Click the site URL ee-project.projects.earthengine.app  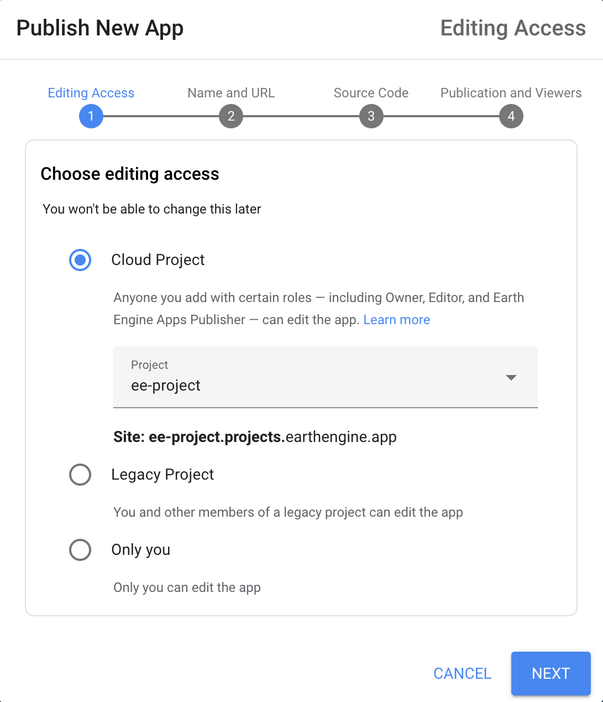pyautogui.click(x=255, y=437)
